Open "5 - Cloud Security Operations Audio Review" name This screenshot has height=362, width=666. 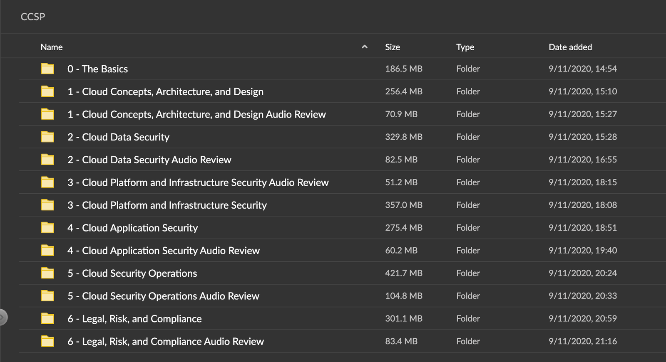(x=164, y=296)
